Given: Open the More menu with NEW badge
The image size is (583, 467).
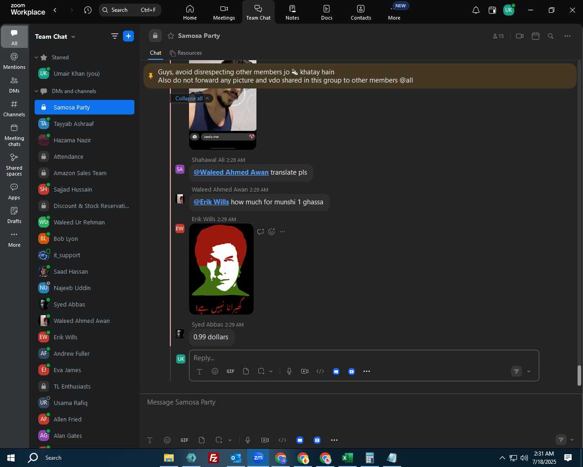Looking at the screenshot, I should coord(394,12).
